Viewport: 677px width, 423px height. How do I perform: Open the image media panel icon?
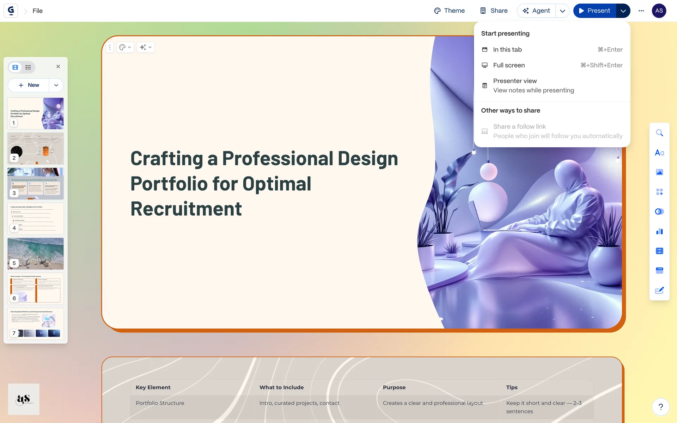tap(659, 172)
